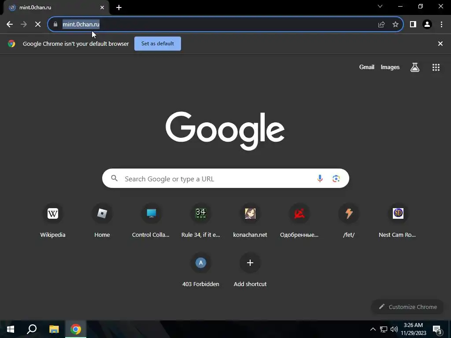Open the Gmail link
451x338 pixels.
click(x=367, y=67)
